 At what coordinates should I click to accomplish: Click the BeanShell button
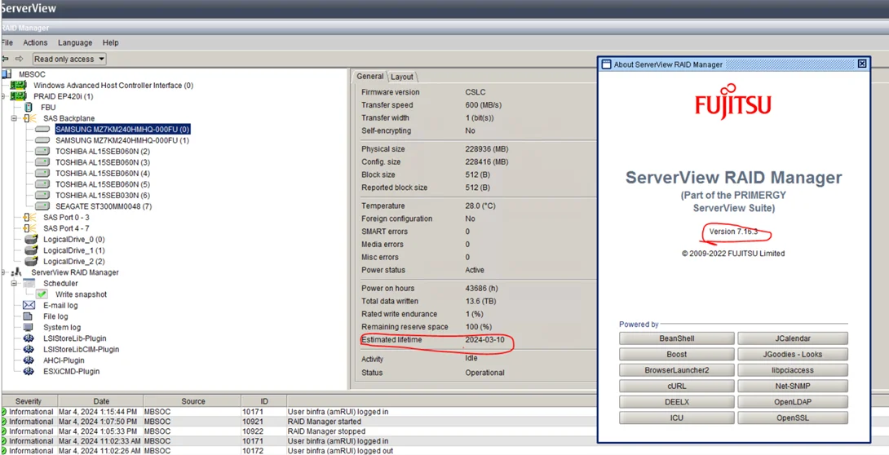[676, 339]
